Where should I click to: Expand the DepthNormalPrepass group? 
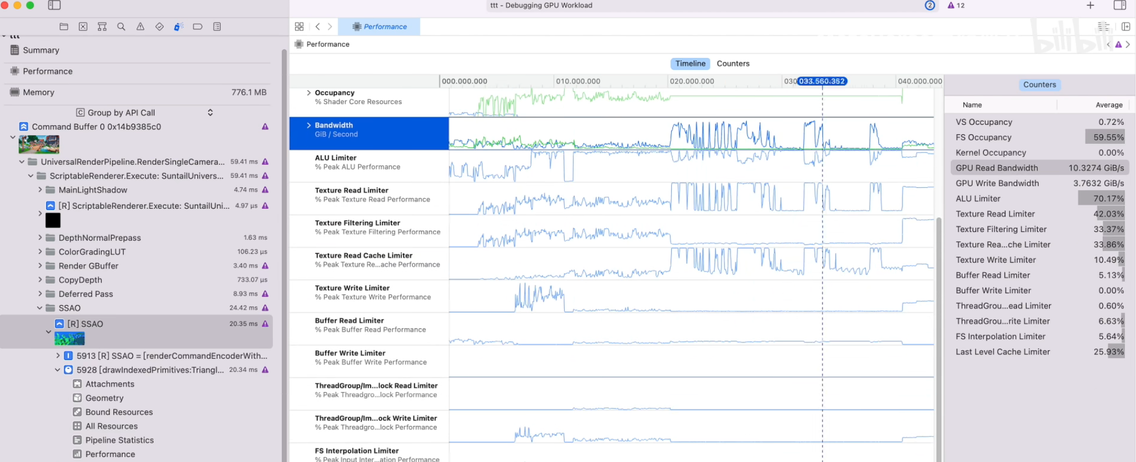(40, 237)
